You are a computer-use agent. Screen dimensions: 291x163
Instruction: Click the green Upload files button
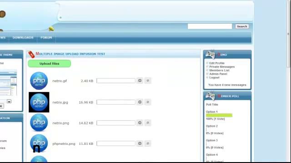pyautogui.click(x=50, y=63)
